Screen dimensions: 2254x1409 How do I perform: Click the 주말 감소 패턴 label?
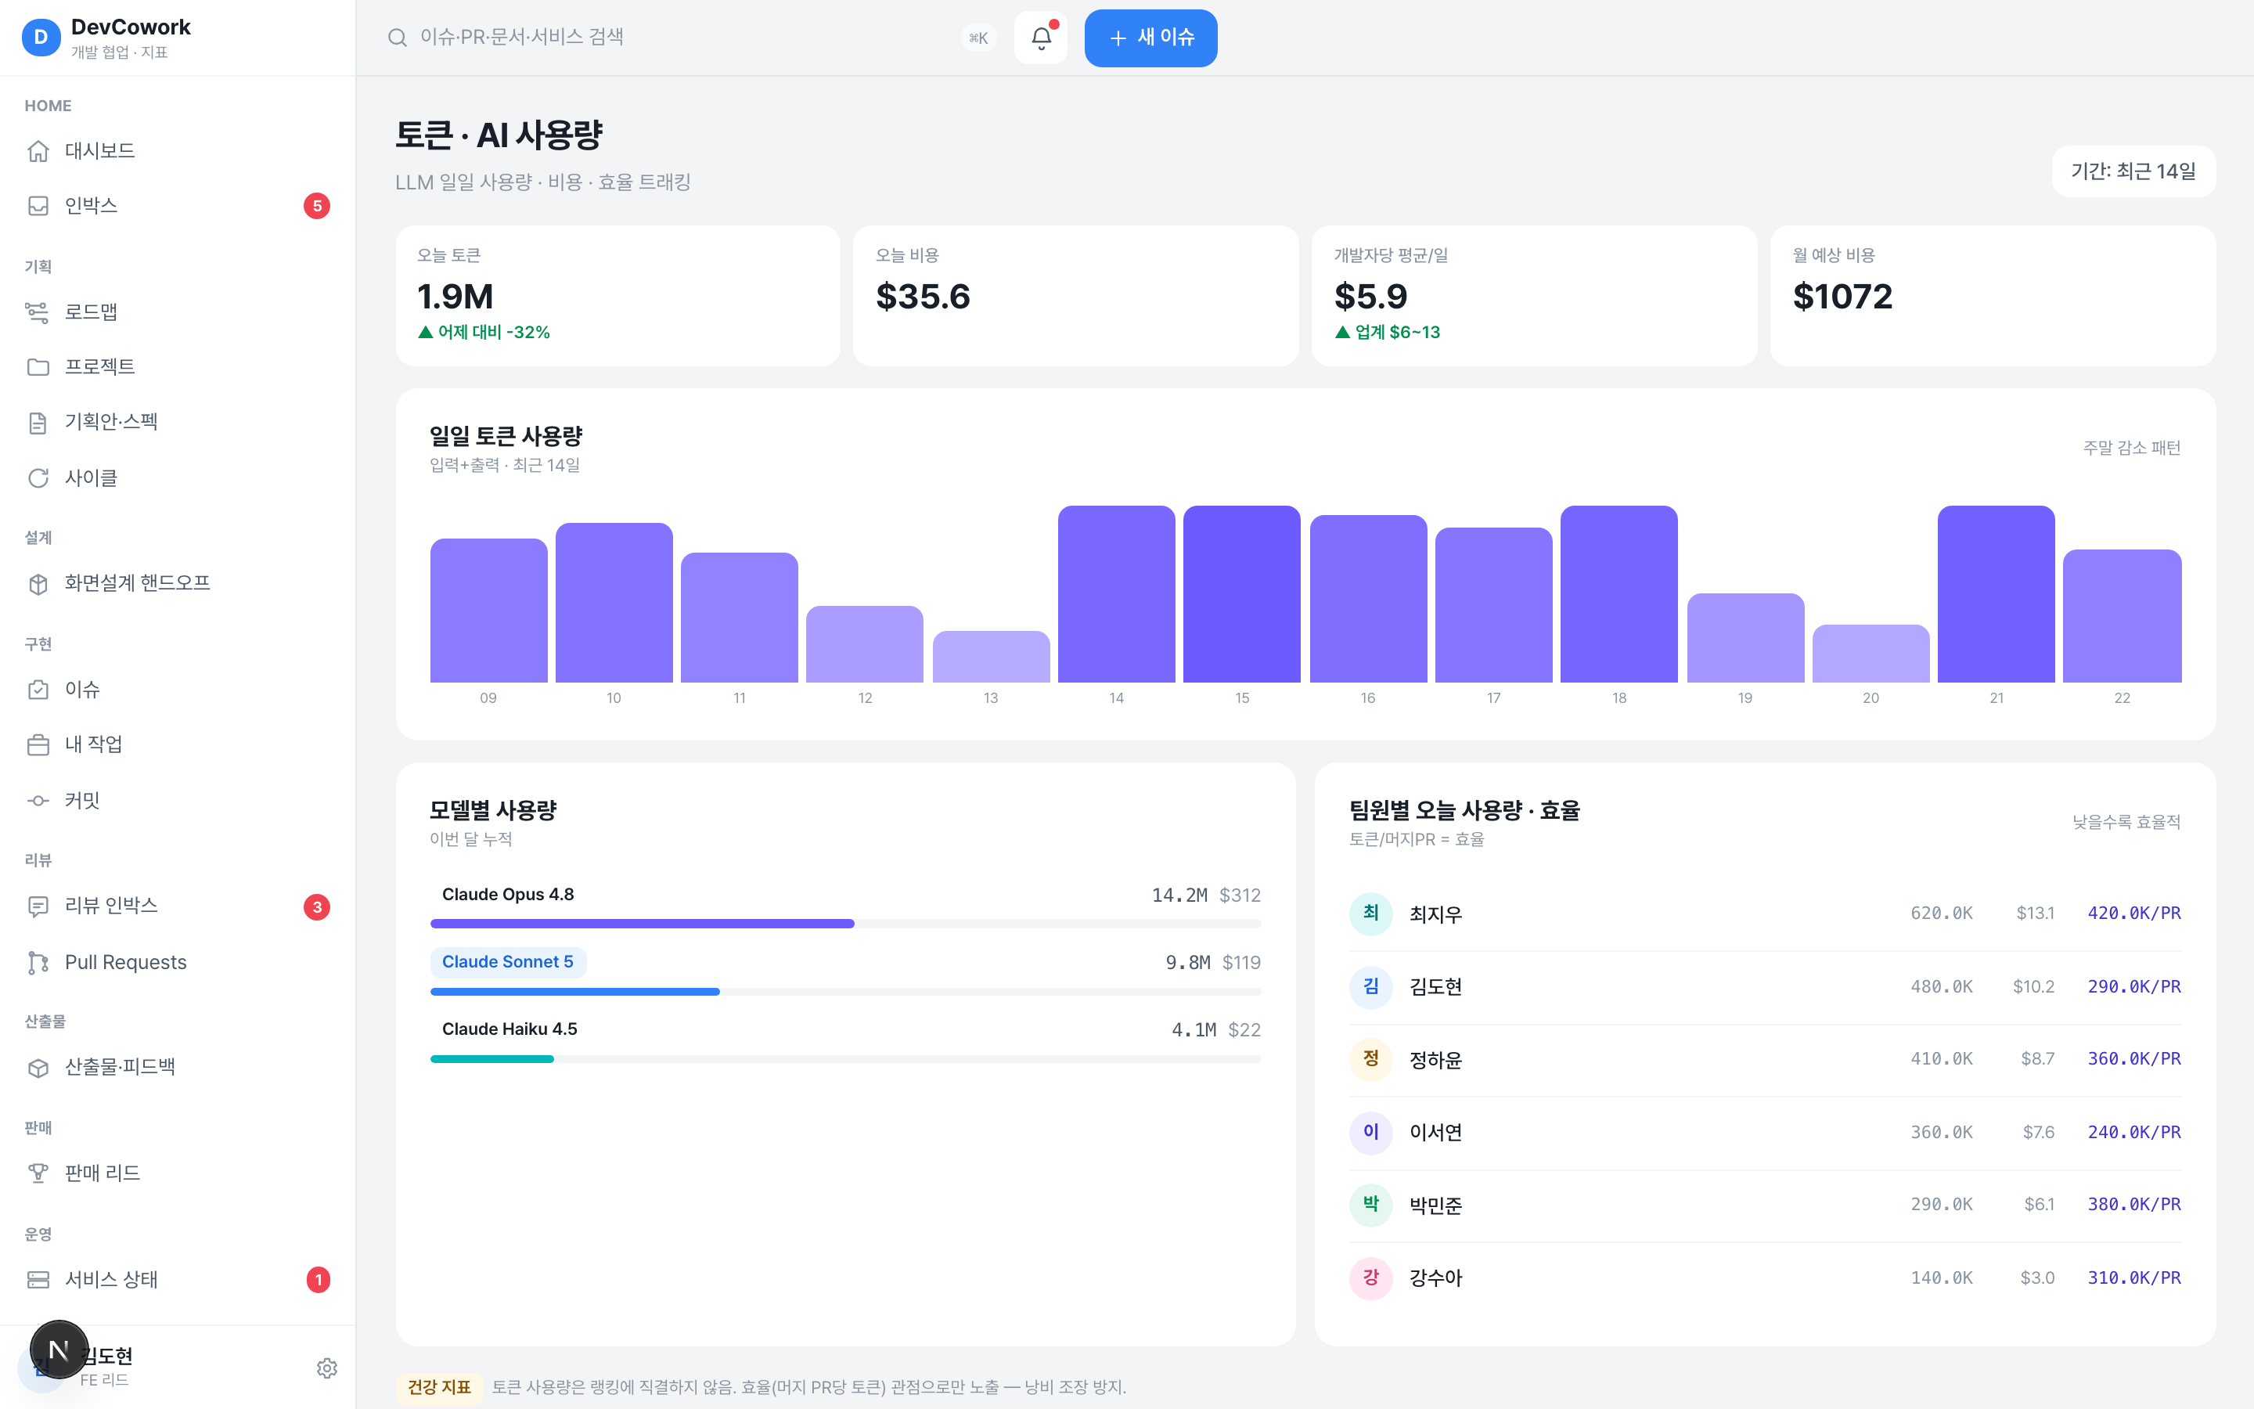(x=2132, y=449)
